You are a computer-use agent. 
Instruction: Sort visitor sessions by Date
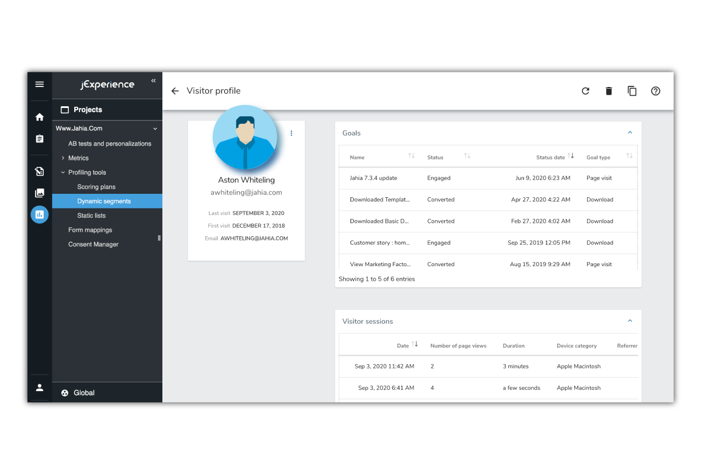pyautogui.click(x=415, y=344)
